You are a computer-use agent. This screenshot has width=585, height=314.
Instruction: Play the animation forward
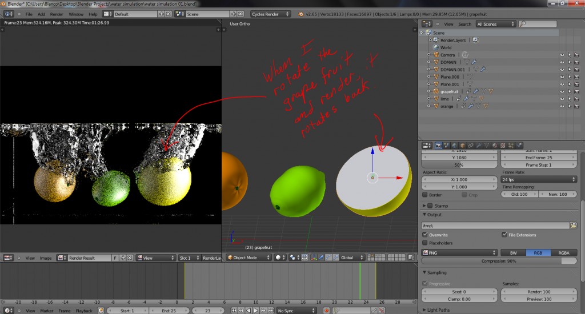pyautogui.click(x=256, y=310)
